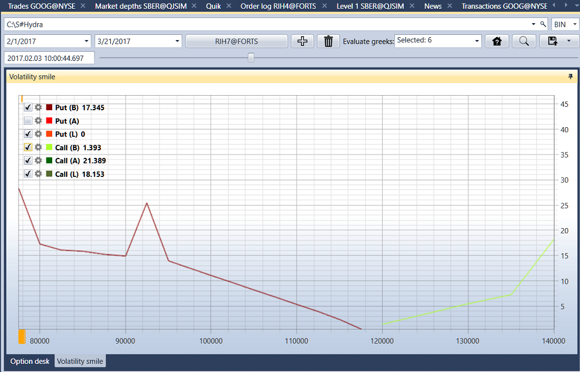Screen dimensions: 580x372
Task: Open the Evaluate greeks Selected: 6 dropdown
Action: (477, 41)
